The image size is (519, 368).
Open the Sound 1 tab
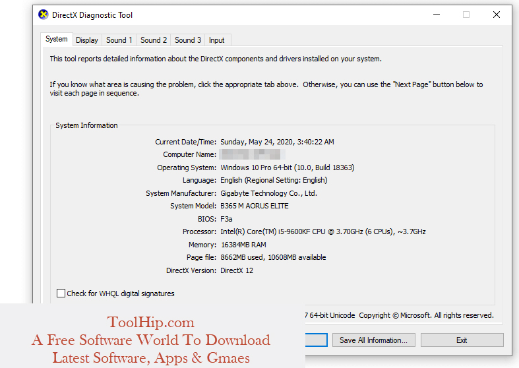[x=119, y=40]
